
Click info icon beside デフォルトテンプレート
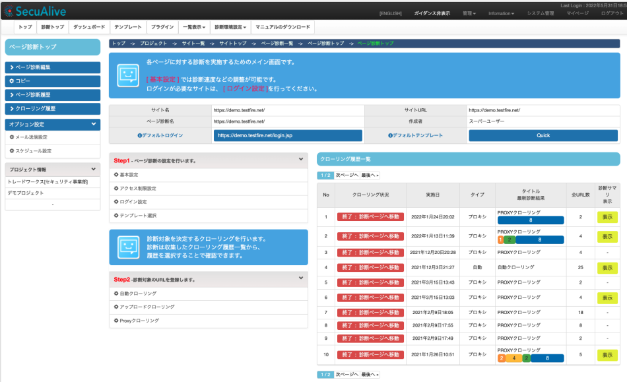390,135
